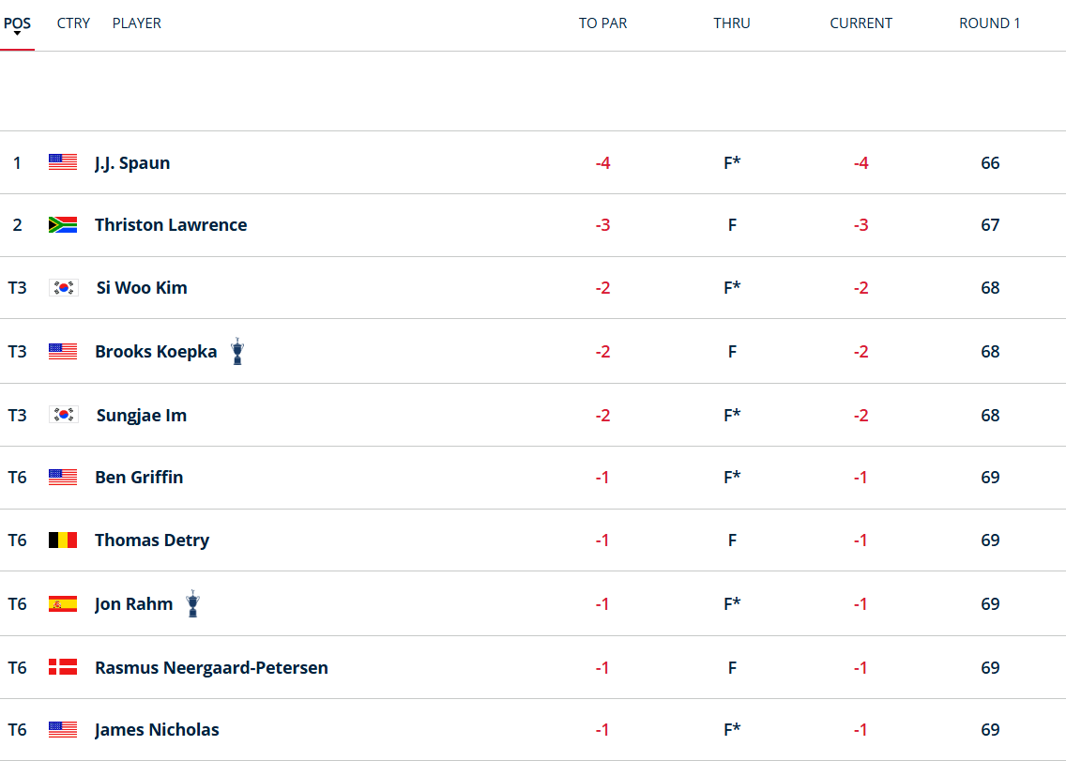Click the South Korea flag next to Si Woo Kim
Image resolution: width=1066 pixels, height=761 pixels.
tap(62, 287)
